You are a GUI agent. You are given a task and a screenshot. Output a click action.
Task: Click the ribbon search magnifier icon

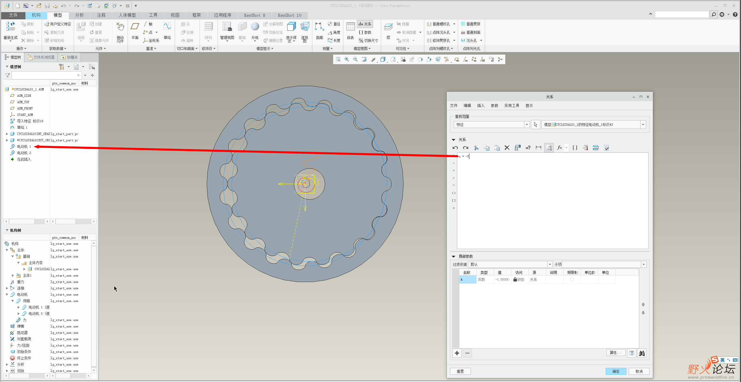pos(714,14)
